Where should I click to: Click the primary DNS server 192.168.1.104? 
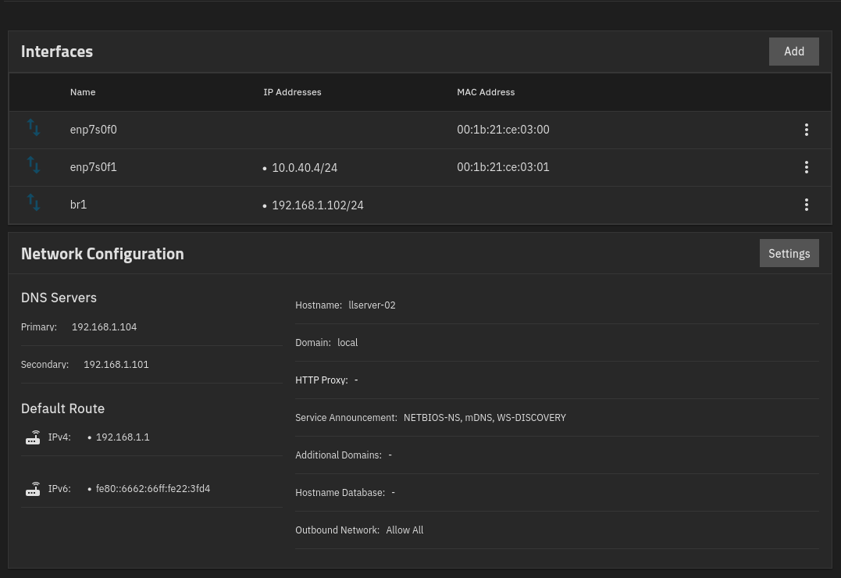pyautogui.click(x=104, y=327)
